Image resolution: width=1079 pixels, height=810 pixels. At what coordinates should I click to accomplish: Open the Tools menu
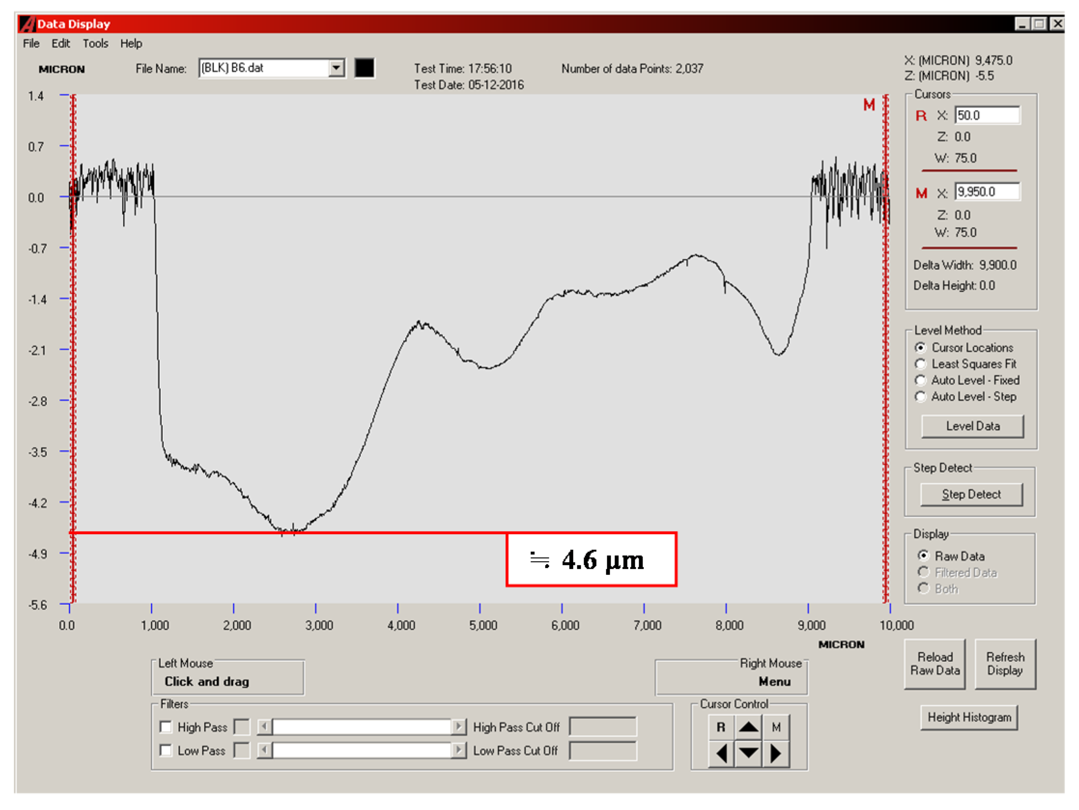tap(95, 43)
